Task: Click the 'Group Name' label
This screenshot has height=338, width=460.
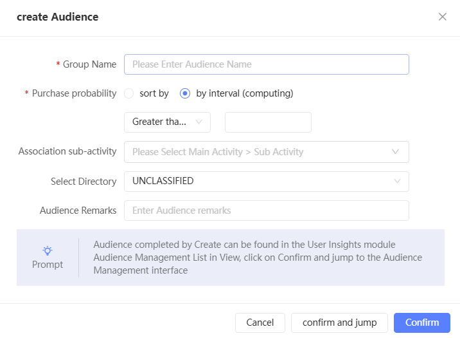Action: click(x=90, y=64)
